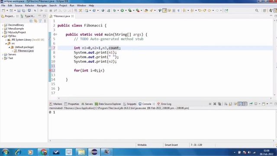Click the editor horizontal scrollbar
Screen dimensions: 277x156
(164, 98)
